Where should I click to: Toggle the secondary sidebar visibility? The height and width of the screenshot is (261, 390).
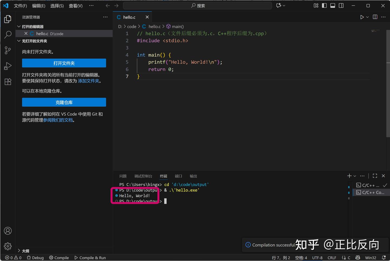pos(341,5)
